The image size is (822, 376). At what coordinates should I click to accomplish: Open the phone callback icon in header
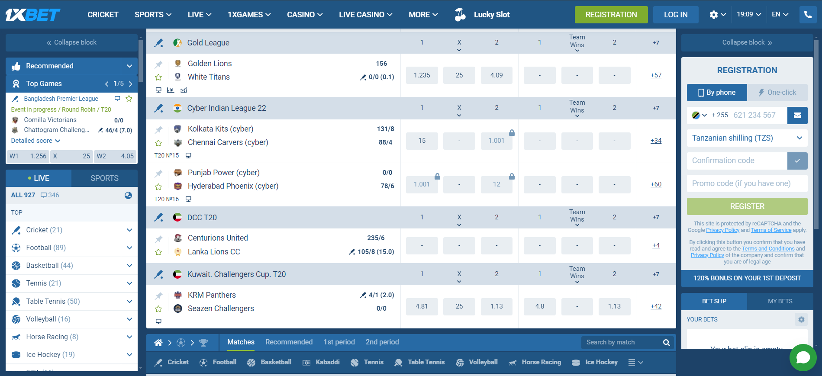point(808,14)
